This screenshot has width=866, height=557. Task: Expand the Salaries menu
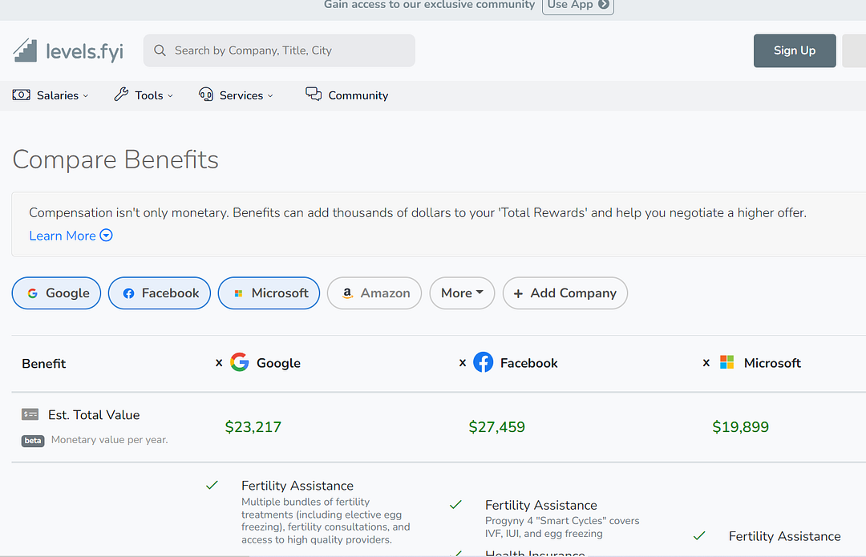coord(51,95)
